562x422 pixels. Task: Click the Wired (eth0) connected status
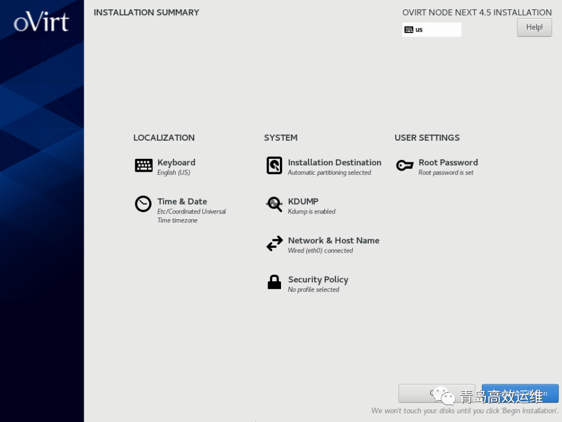coord(320,250)
